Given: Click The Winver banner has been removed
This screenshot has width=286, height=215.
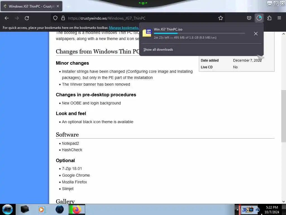Looking at the screenshot, I should coord(96,84).
